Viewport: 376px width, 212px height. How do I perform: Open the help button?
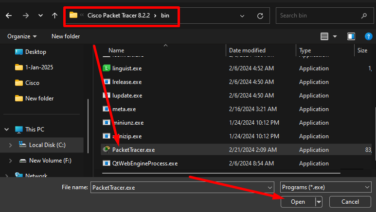coord(368,36)
